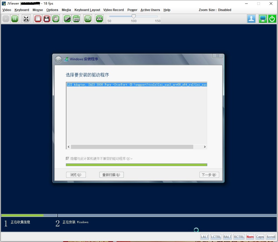Click the 重新扫描 (Rescan) button
Viewport: 278px width, 242px height.
[x=111, y=175]
